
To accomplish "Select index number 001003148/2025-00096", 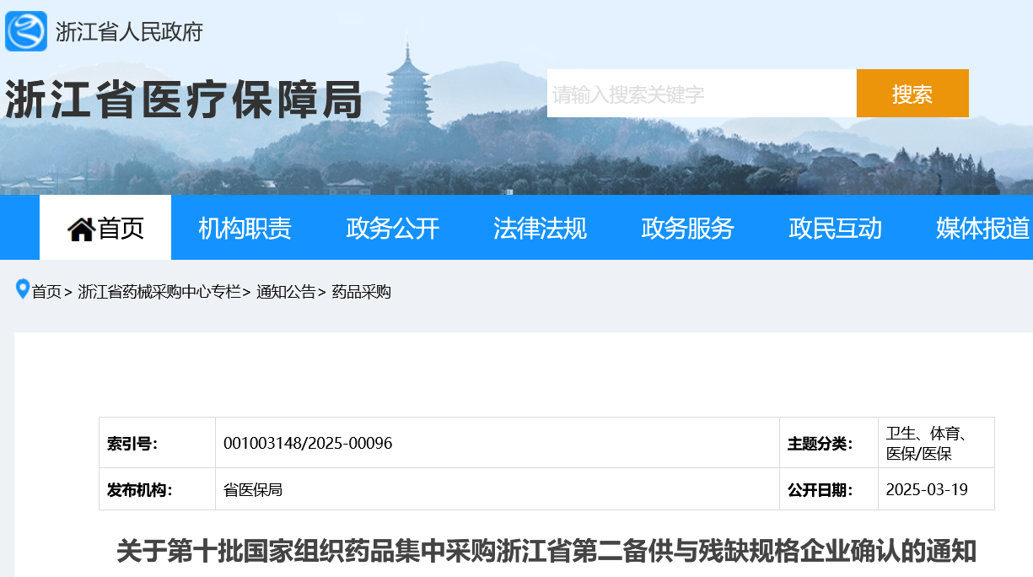I will click(x=308, y=443).
